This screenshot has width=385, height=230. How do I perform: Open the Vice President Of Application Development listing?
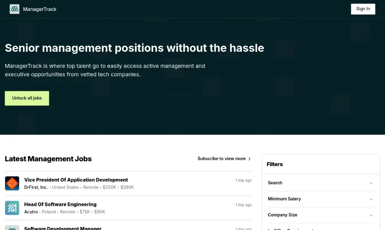click(76, 180)
